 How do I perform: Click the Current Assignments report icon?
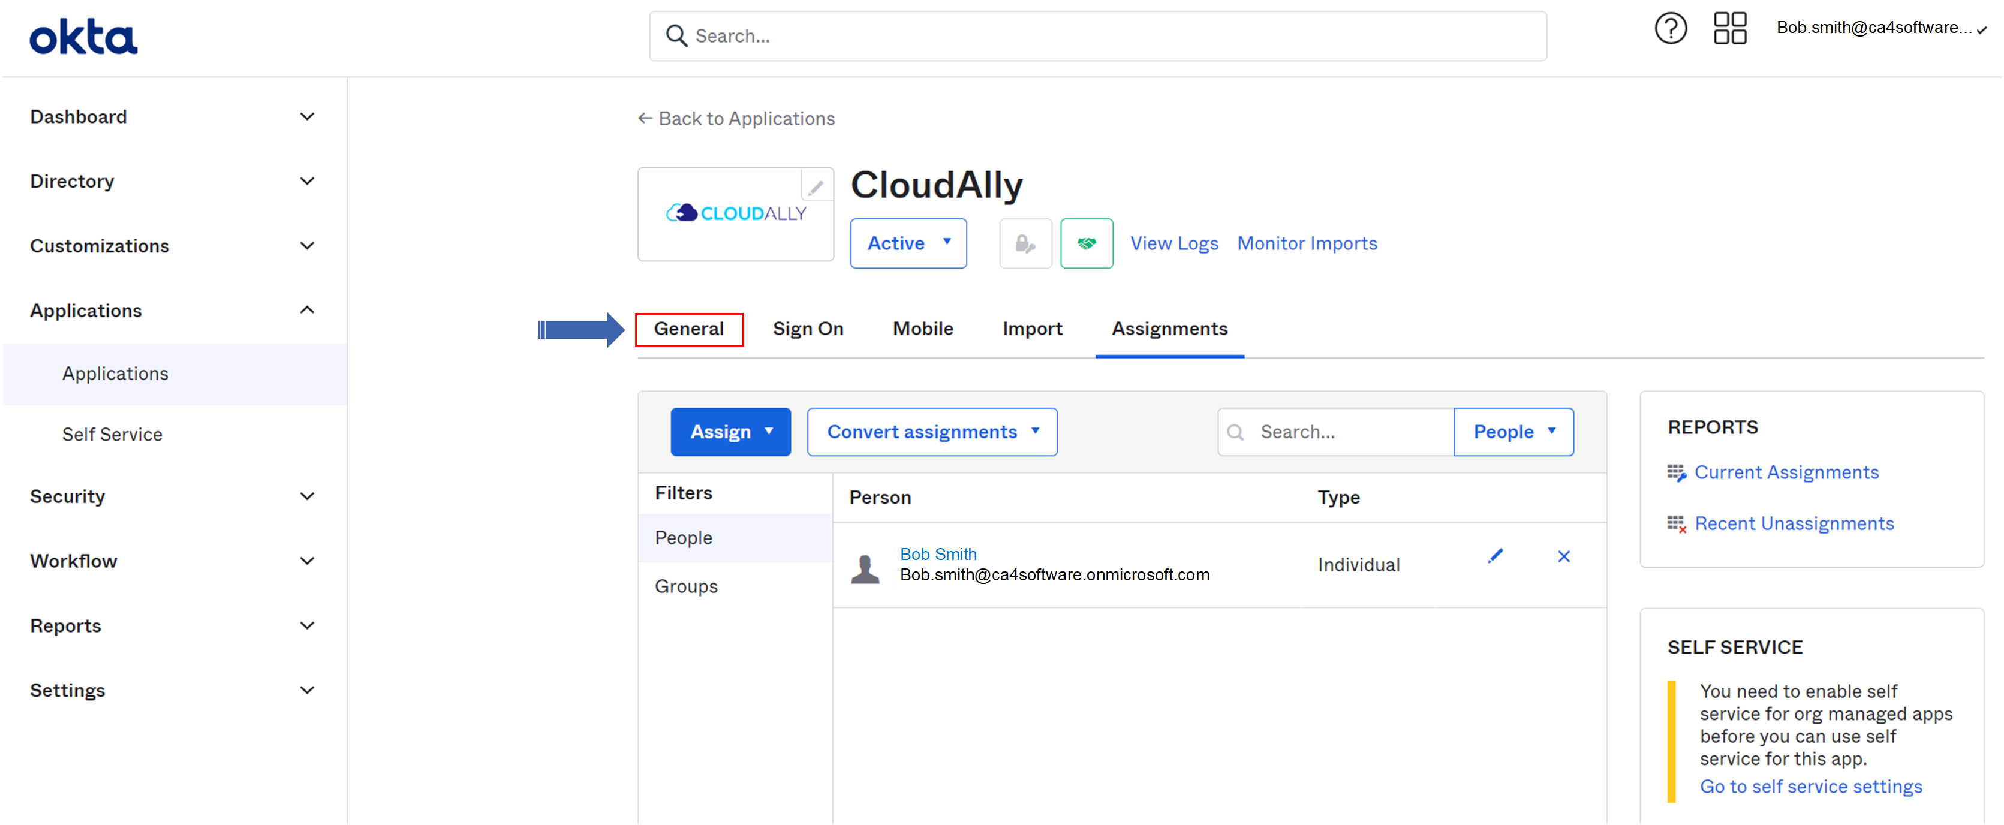point(1677,472)
